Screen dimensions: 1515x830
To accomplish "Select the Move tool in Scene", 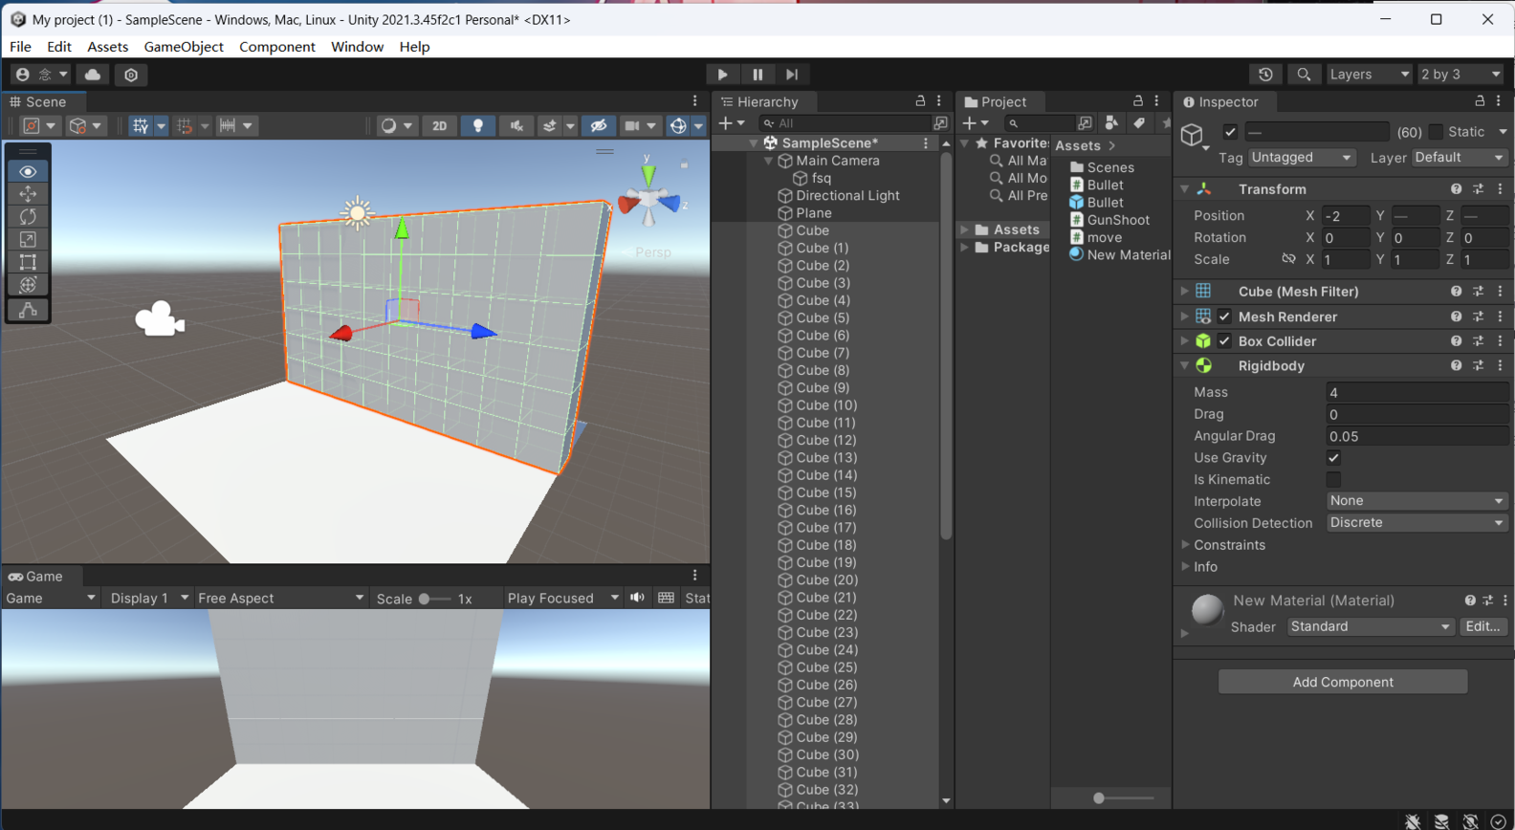I will (x=28, y=194).
